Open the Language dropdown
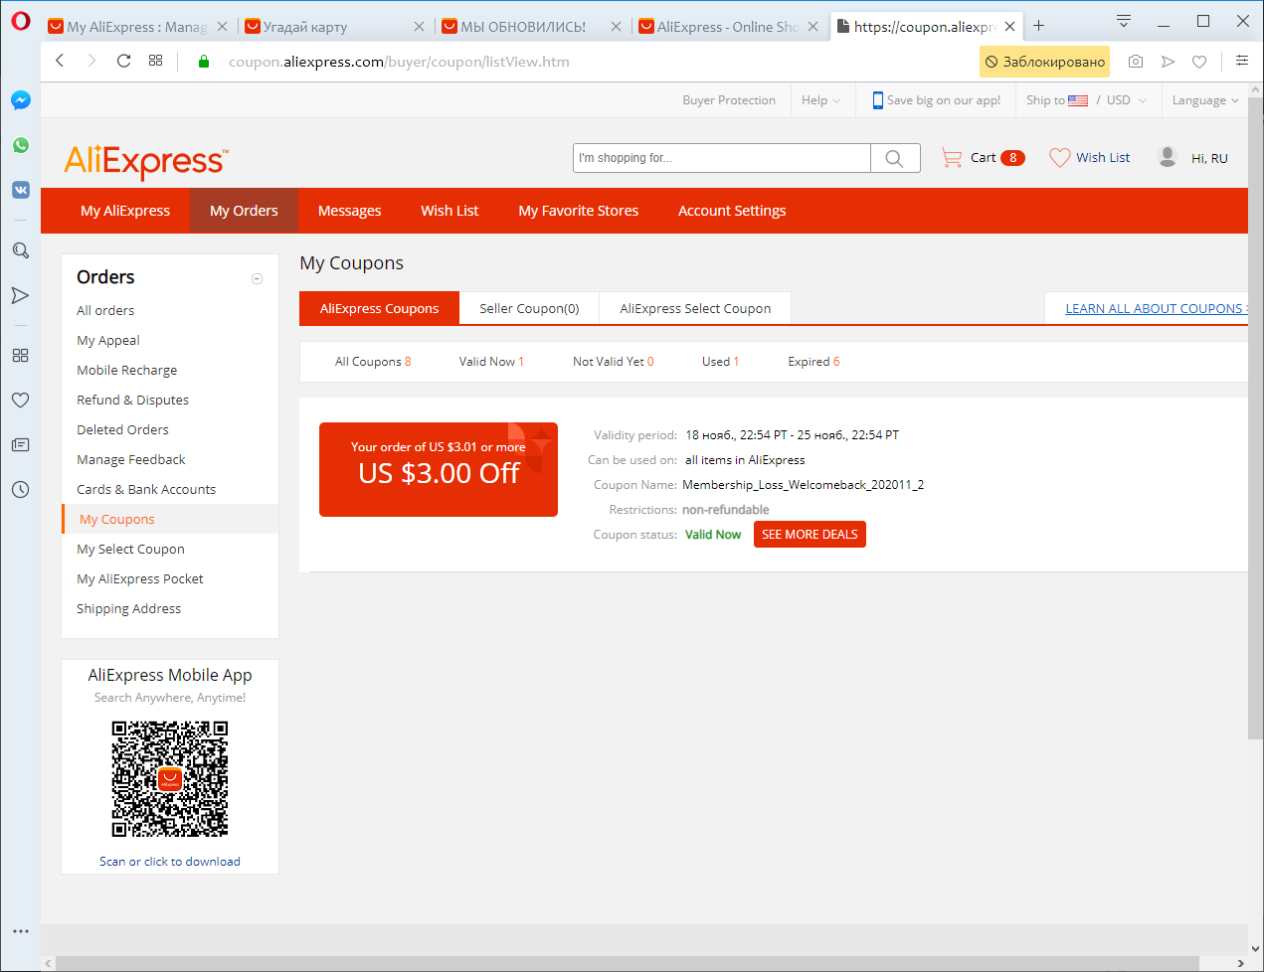 pyautogui.click(x=1205, y=100)
